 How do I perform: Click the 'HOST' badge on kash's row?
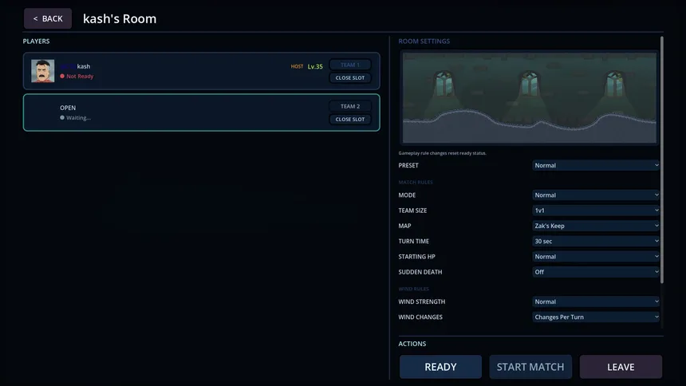(297, 66)
